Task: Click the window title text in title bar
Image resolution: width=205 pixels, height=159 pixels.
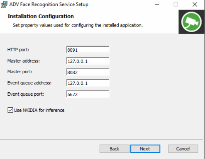Action: [x=49, y=5]
